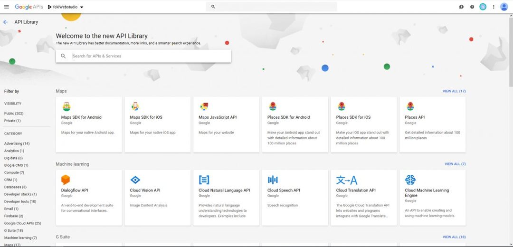Filter category Developer tools (10)

[20, 201]
